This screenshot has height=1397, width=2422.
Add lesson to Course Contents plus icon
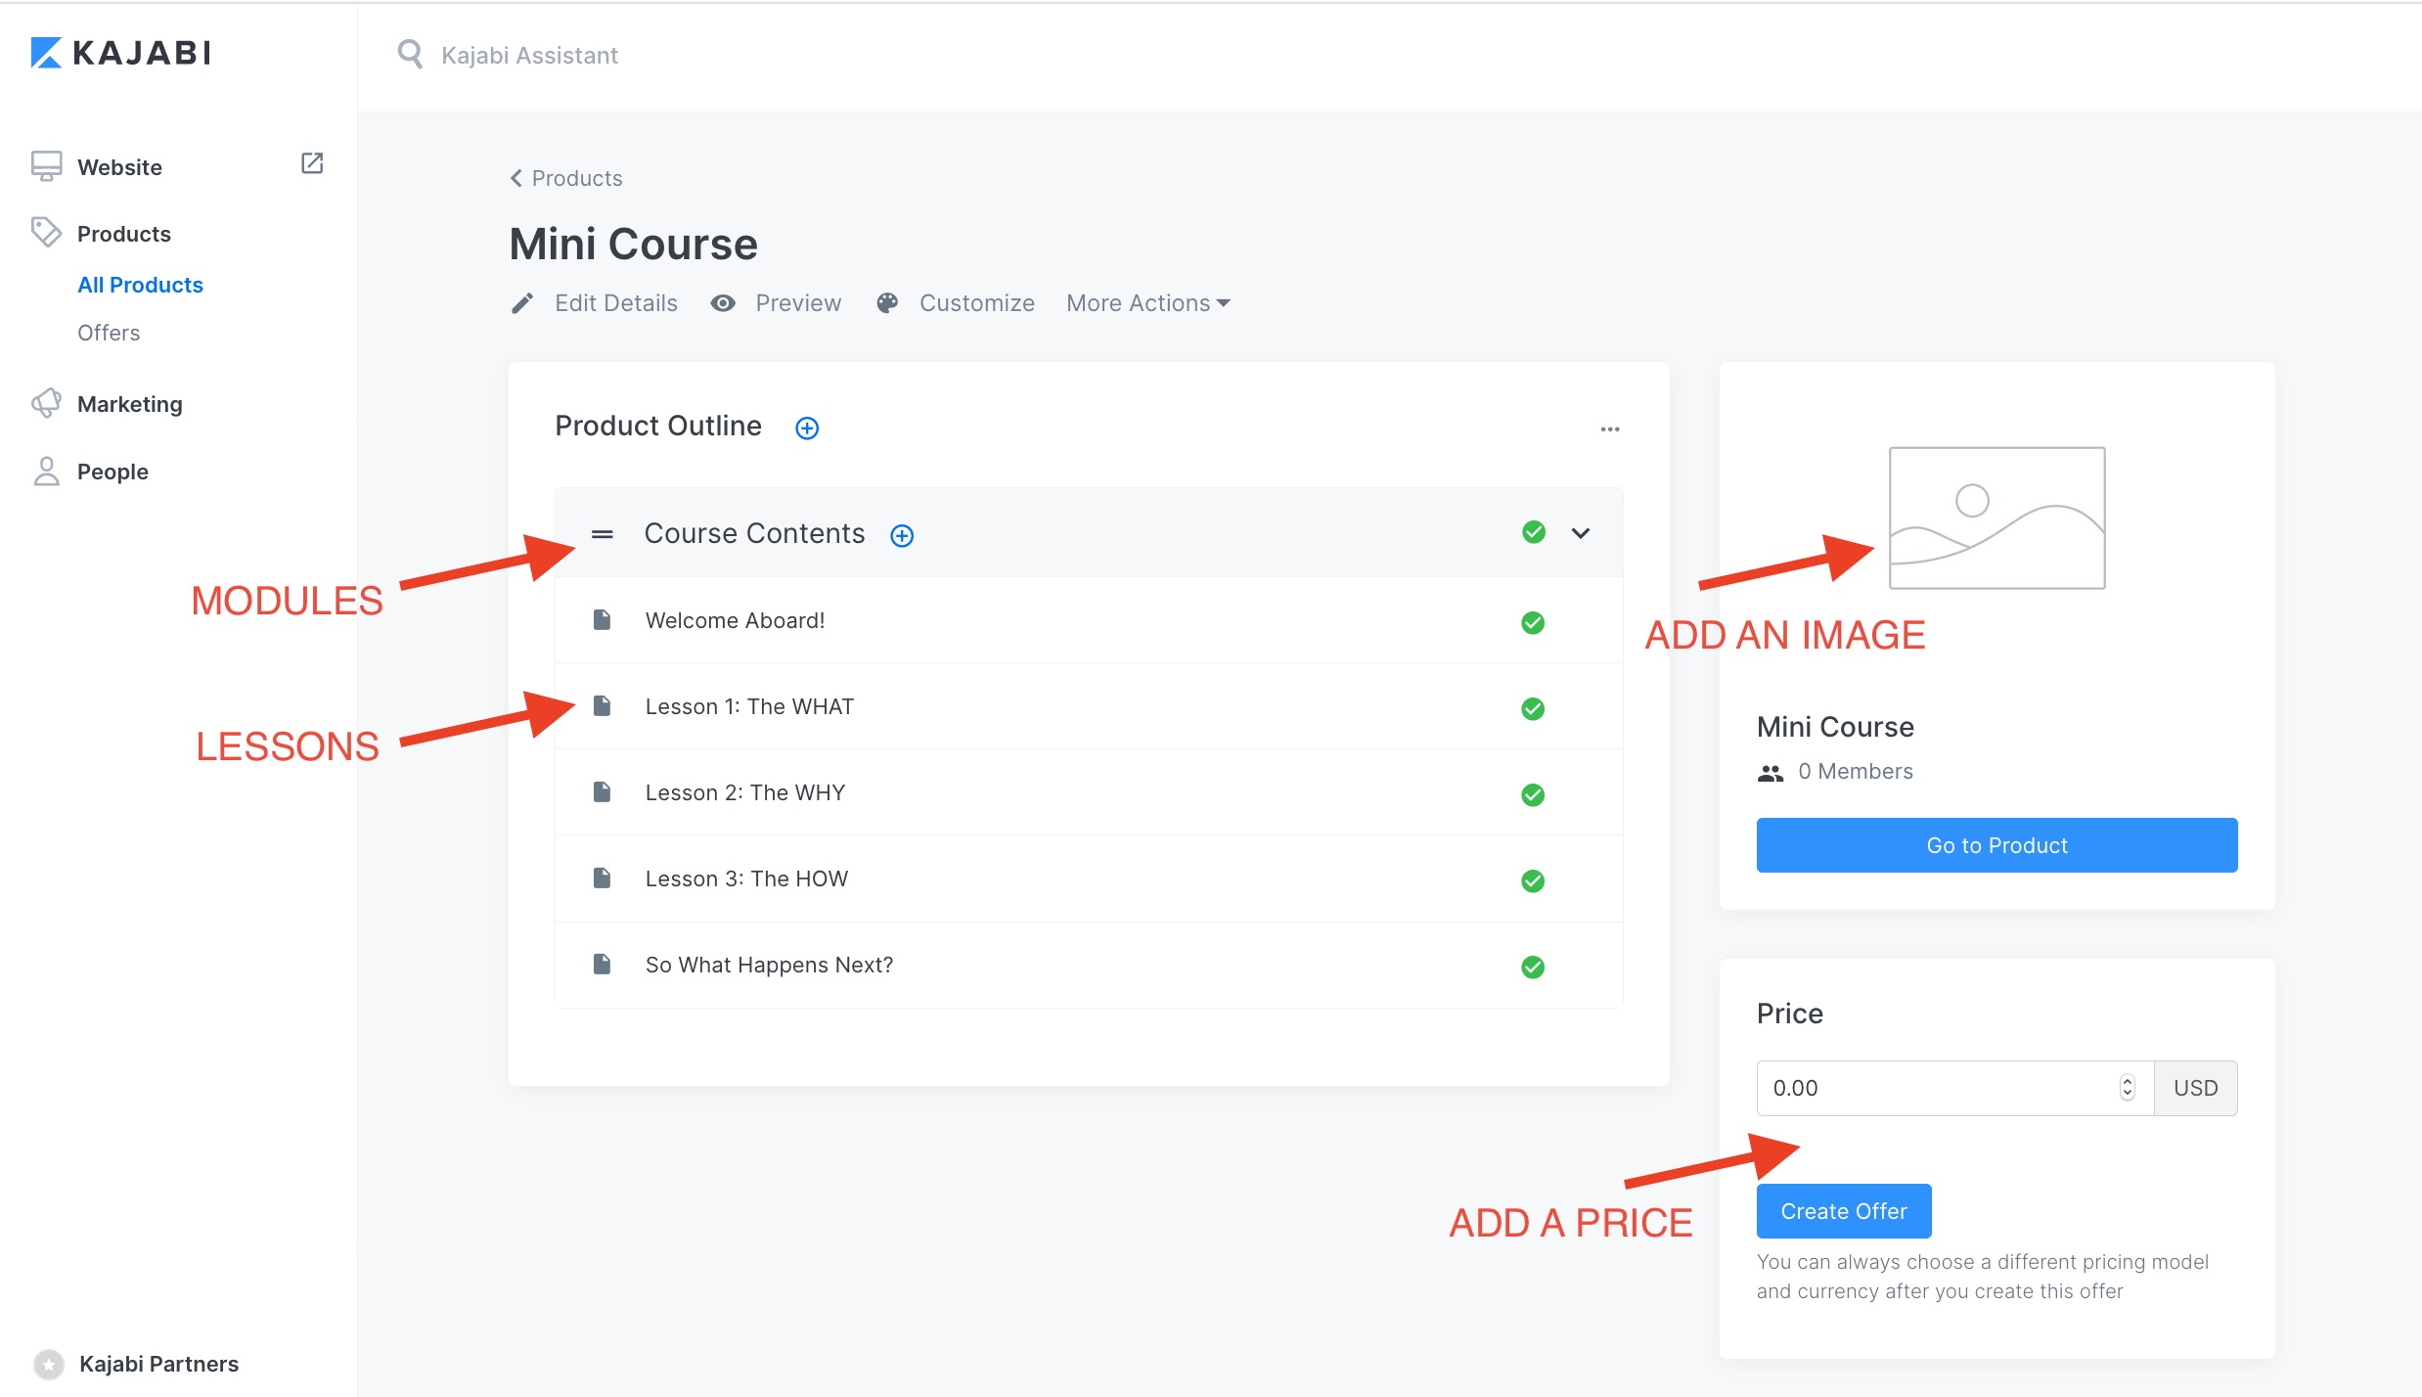click(x=902, y=536)
